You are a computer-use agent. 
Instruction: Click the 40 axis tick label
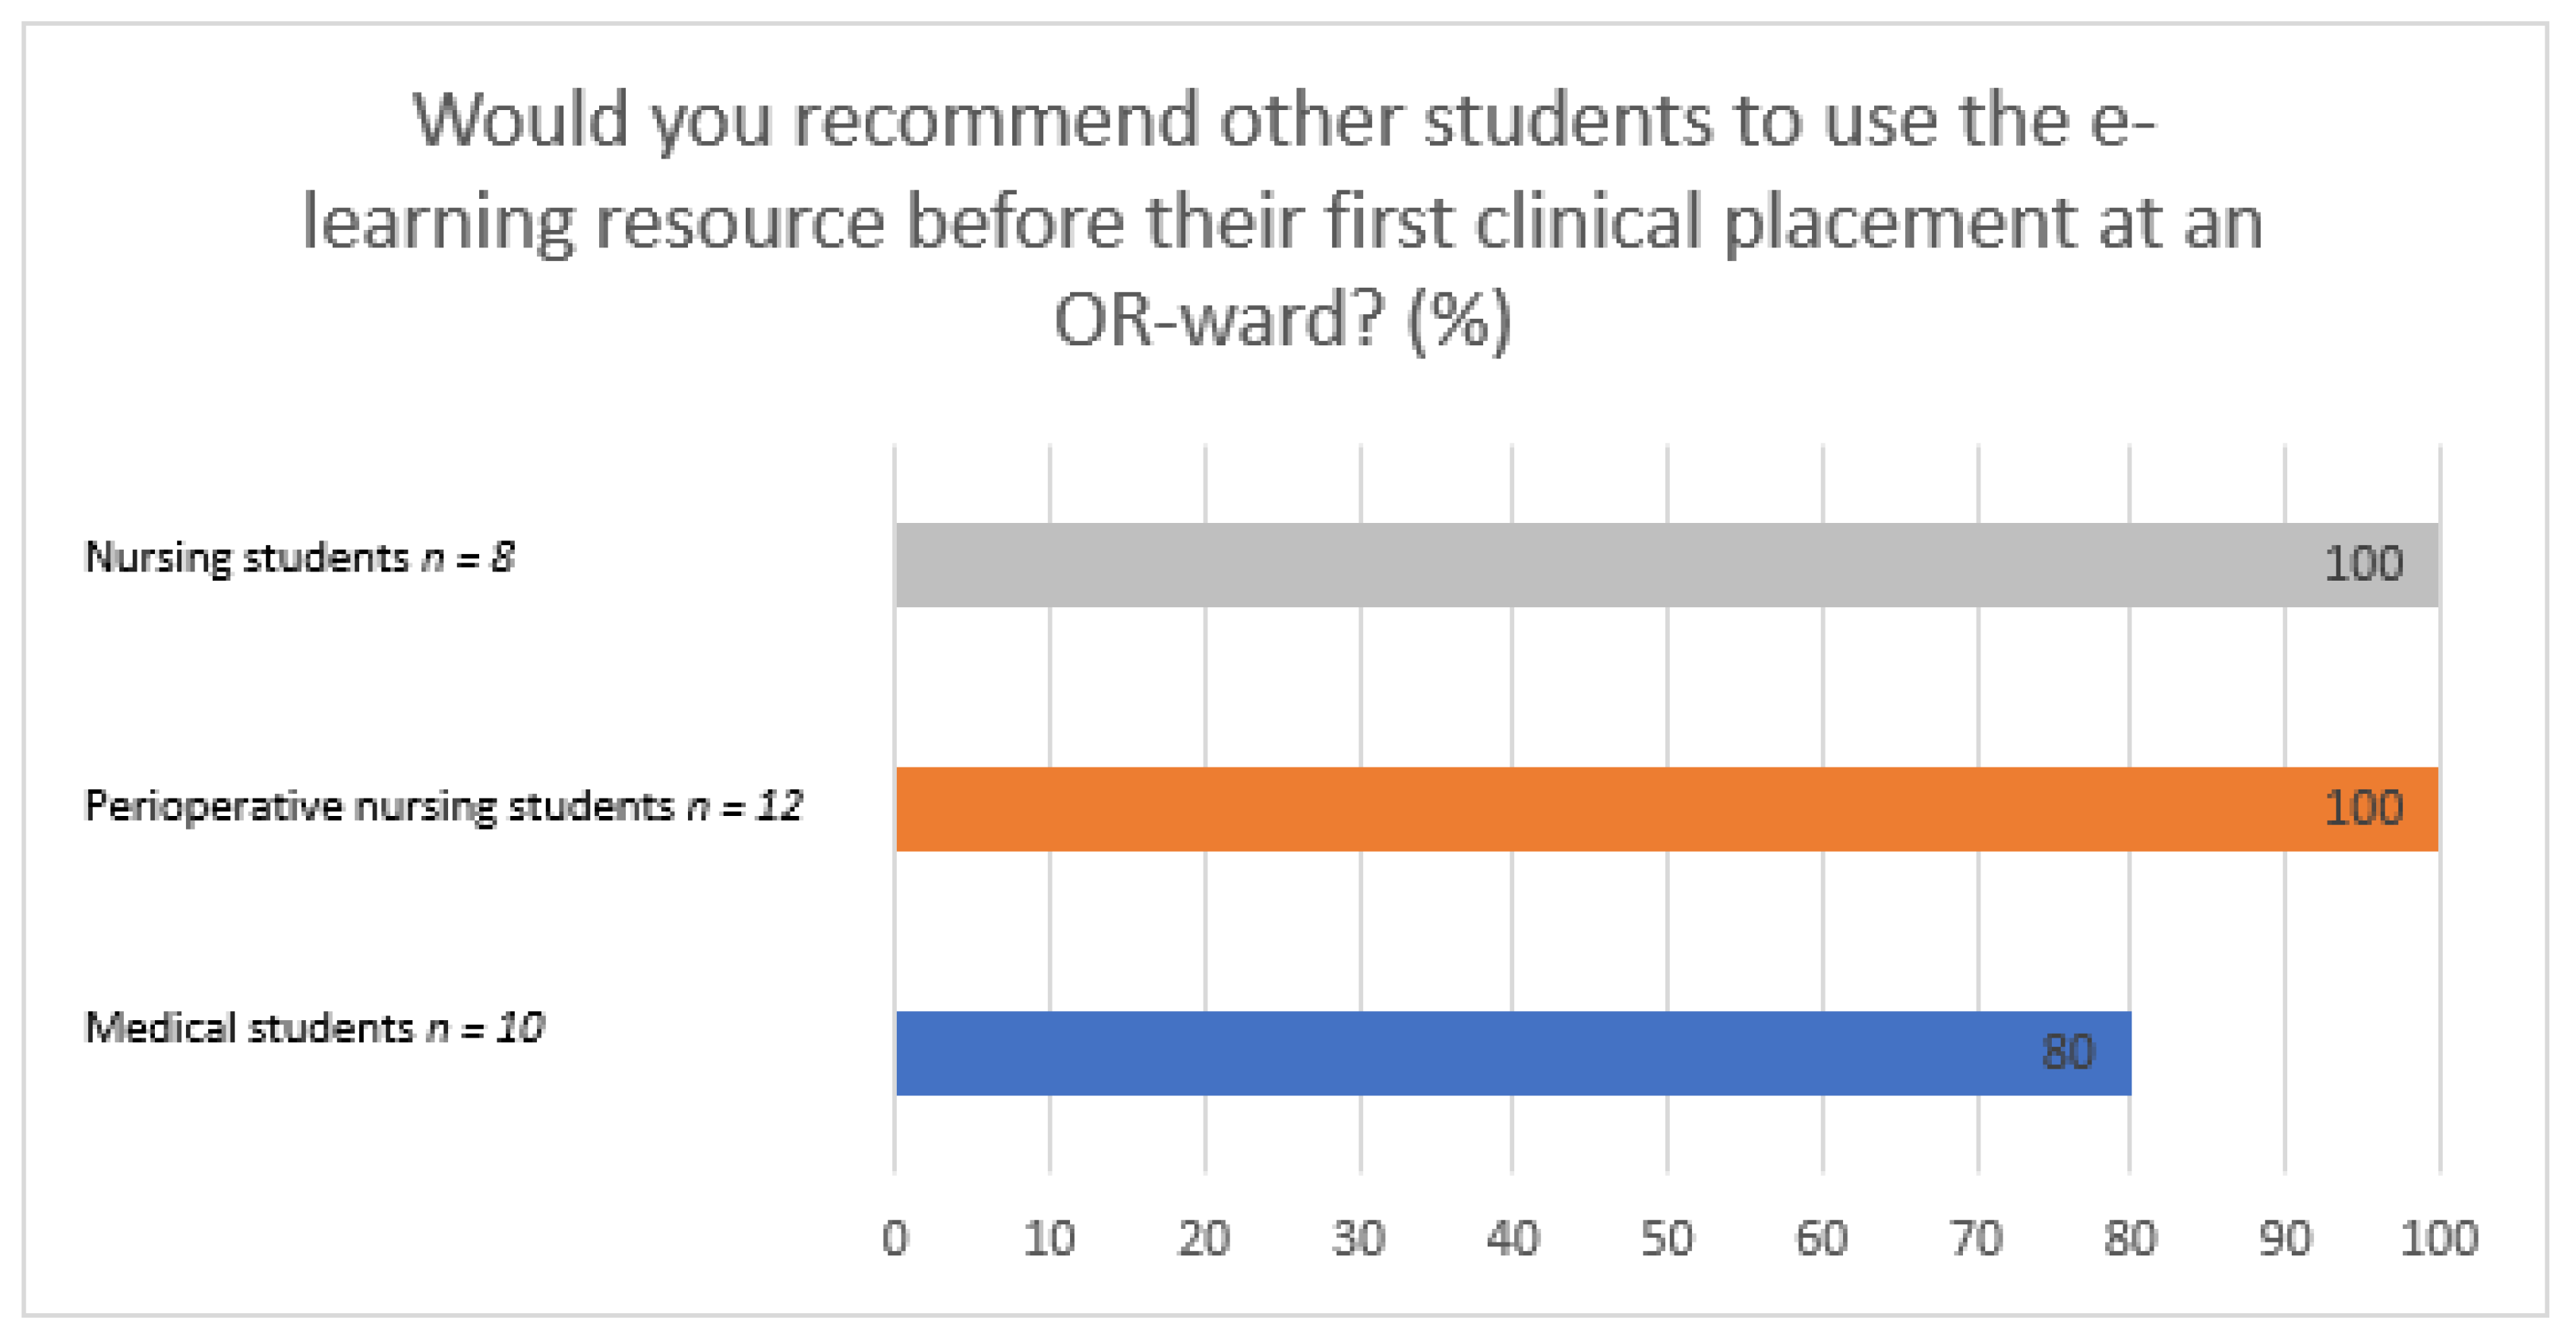coord(1513,1240)
